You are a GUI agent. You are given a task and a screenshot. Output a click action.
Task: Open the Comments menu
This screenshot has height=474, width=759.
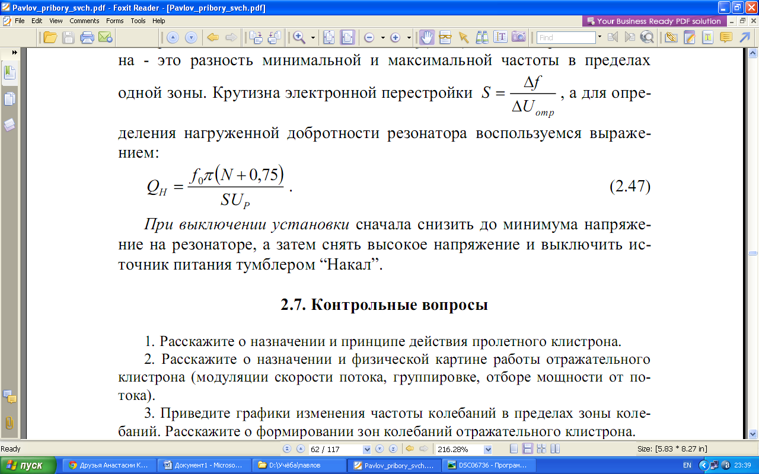[x=84, y=21]
